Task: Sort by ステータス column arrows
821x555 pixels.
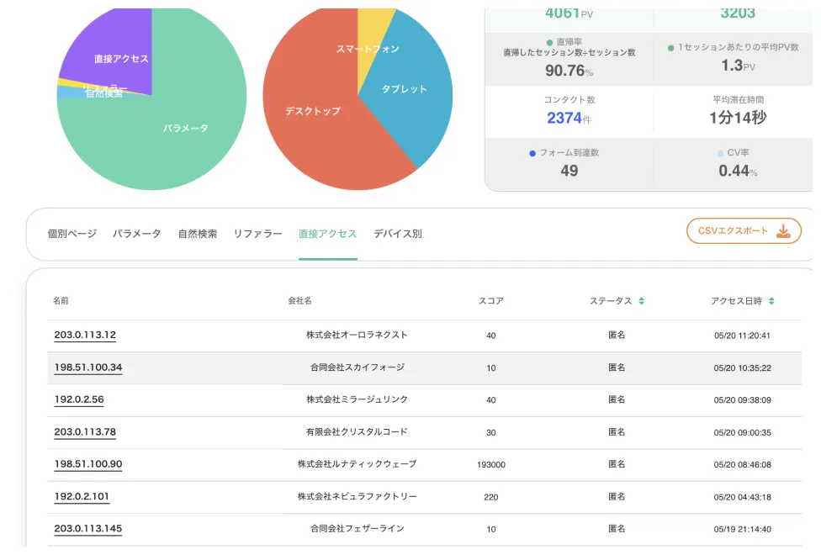Action: pyautogui.click(x=641, y=301)
